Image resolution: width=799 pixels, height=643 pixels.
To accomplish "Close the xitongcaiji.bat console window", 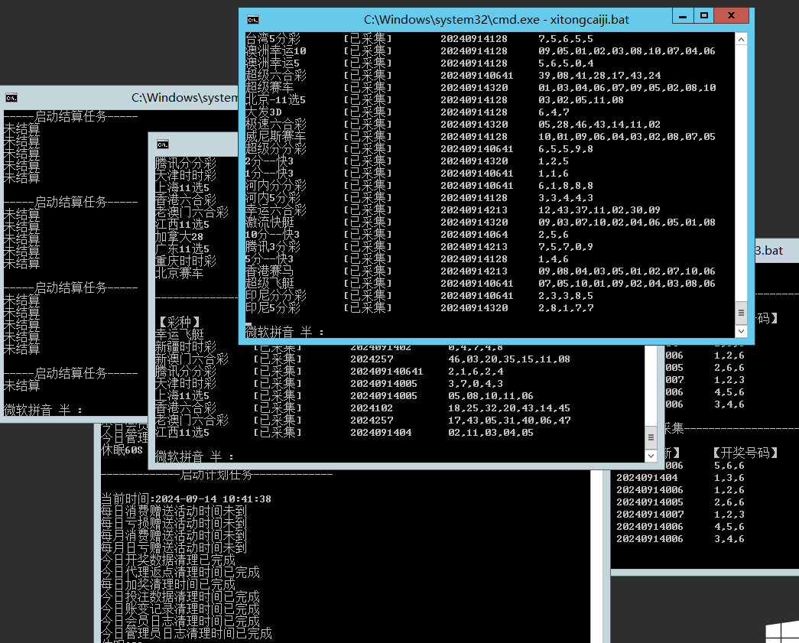I will click(x=736, y=15).
